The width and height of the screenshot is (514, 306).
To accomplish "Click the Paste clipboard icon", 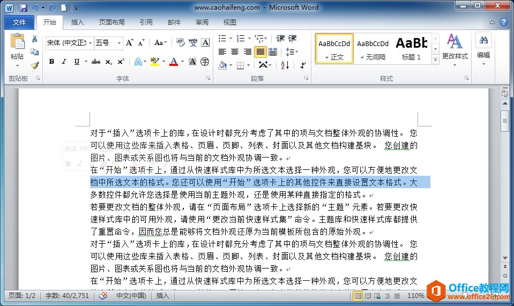I will [x=17, y=42].
